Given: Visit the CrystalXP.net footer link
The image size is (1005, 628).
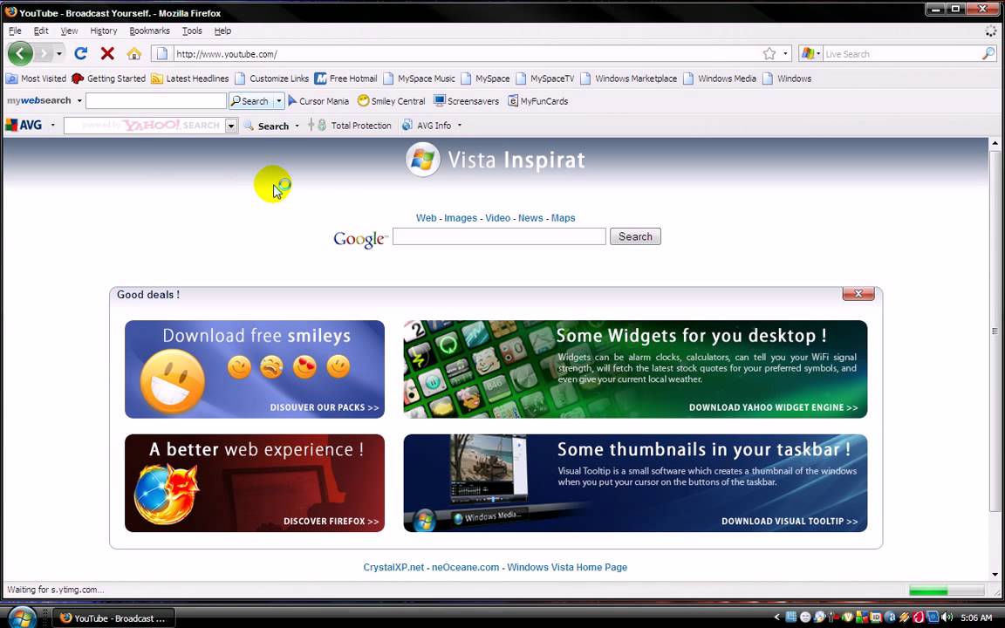Looking at the screenshot, I should [x=393, y=567].
